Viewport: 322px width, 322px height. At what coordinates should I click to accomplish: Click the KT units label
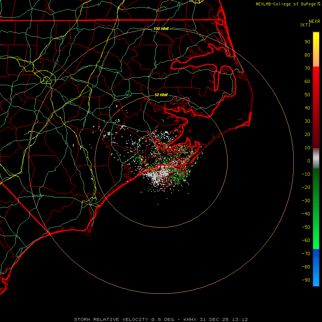[306, 25]
